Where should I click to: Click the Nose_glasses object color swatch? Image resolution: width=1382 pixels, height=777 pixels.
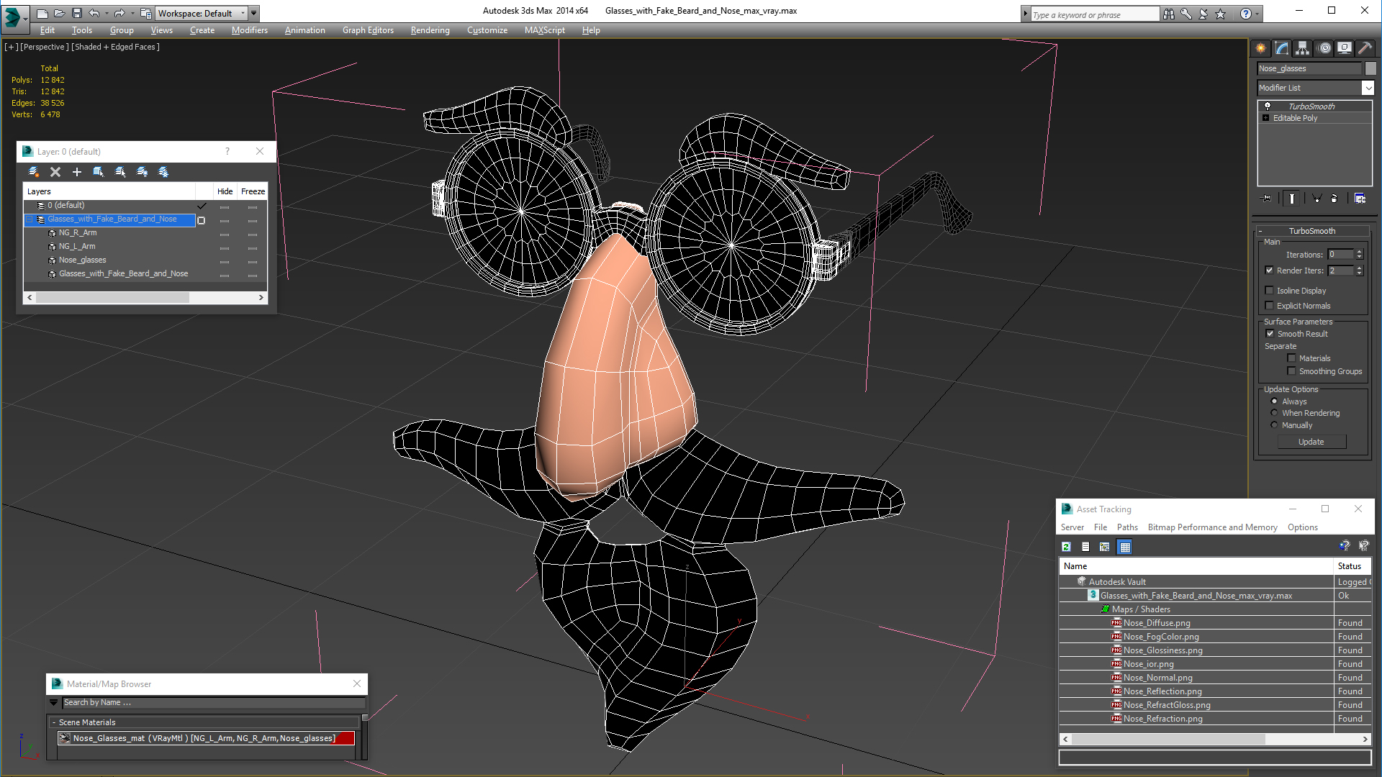[x=1370, y=68]
